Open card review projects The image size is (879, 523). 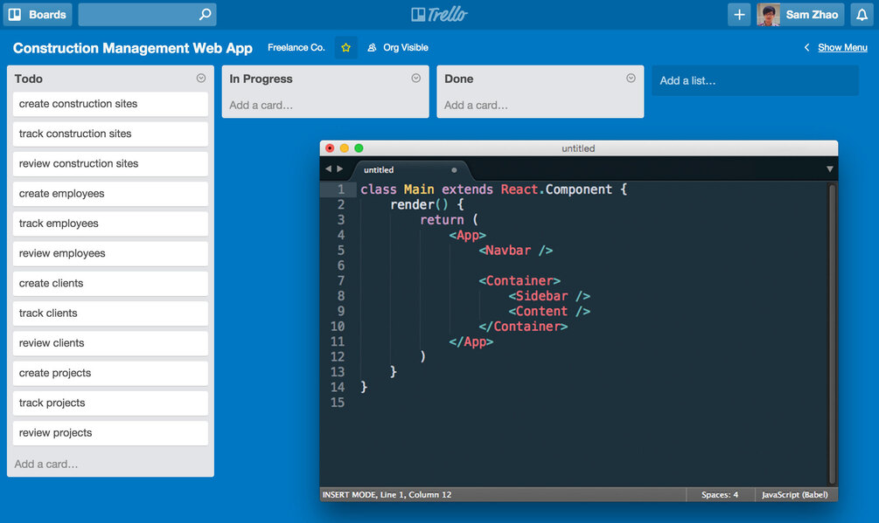pyautogui.click(x=110, y=433)
